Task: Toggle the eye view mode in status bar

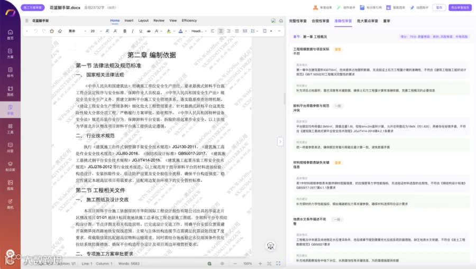Action: click(x=222, y=264)
